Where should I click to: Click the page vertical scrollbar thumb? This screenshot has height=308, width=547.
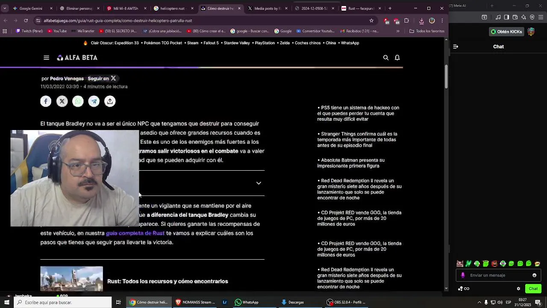(446, 77)
